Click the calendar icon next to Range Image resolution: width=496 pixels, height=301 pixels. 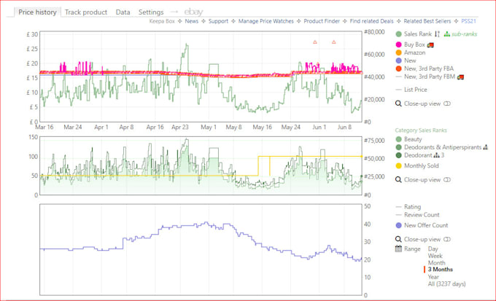pyautogui.click(x=398, y=249)
